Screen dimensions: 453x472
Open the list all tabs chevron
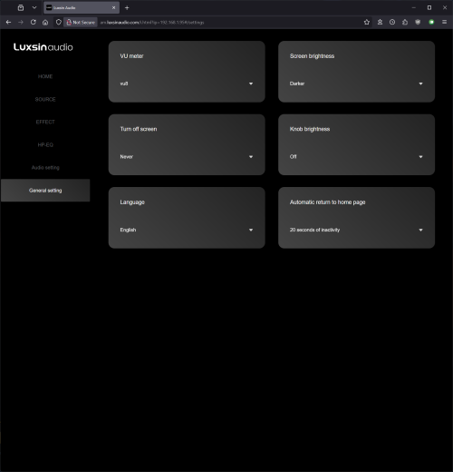click(x=34, y=7)
